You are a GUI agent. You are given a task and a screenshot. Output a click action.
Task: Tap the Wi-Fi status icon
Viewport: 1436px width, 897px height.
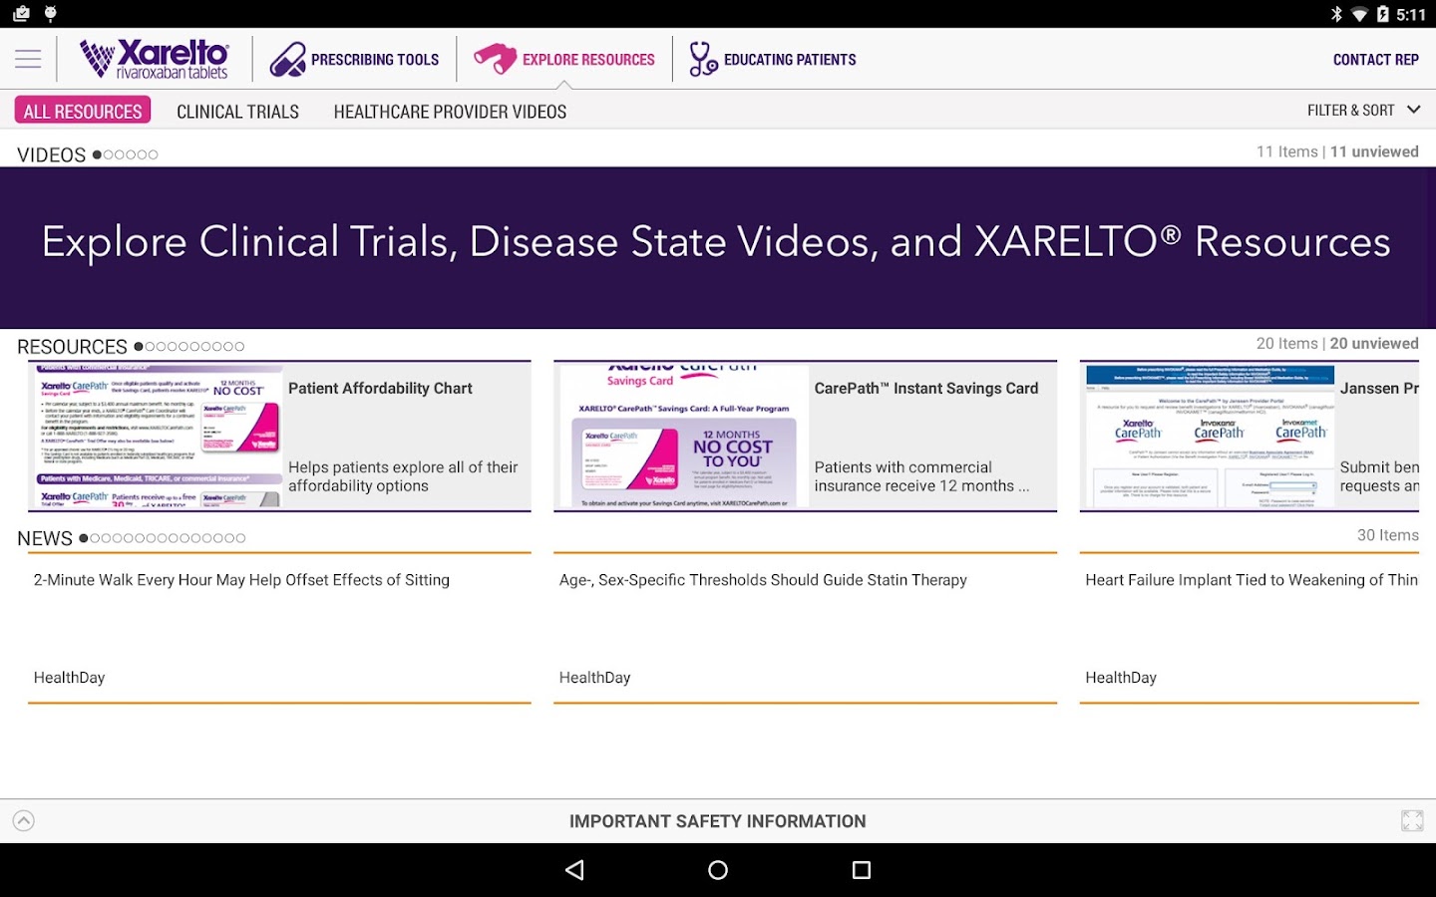click(1359, 14)
